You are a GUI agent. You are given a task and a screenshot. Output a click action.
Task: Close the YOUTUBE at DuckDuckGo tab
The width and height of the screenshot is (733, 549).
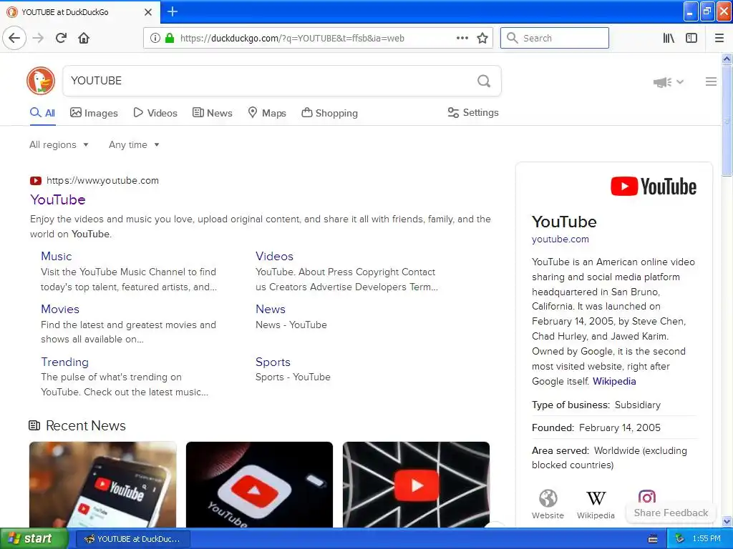pyautogui.click(x=148, y=12)
